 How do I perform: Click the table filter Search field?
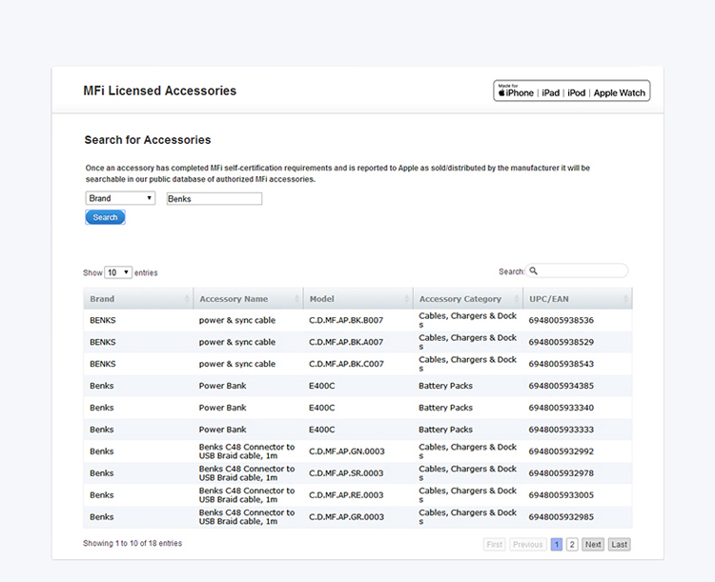(x=577, y=271)
